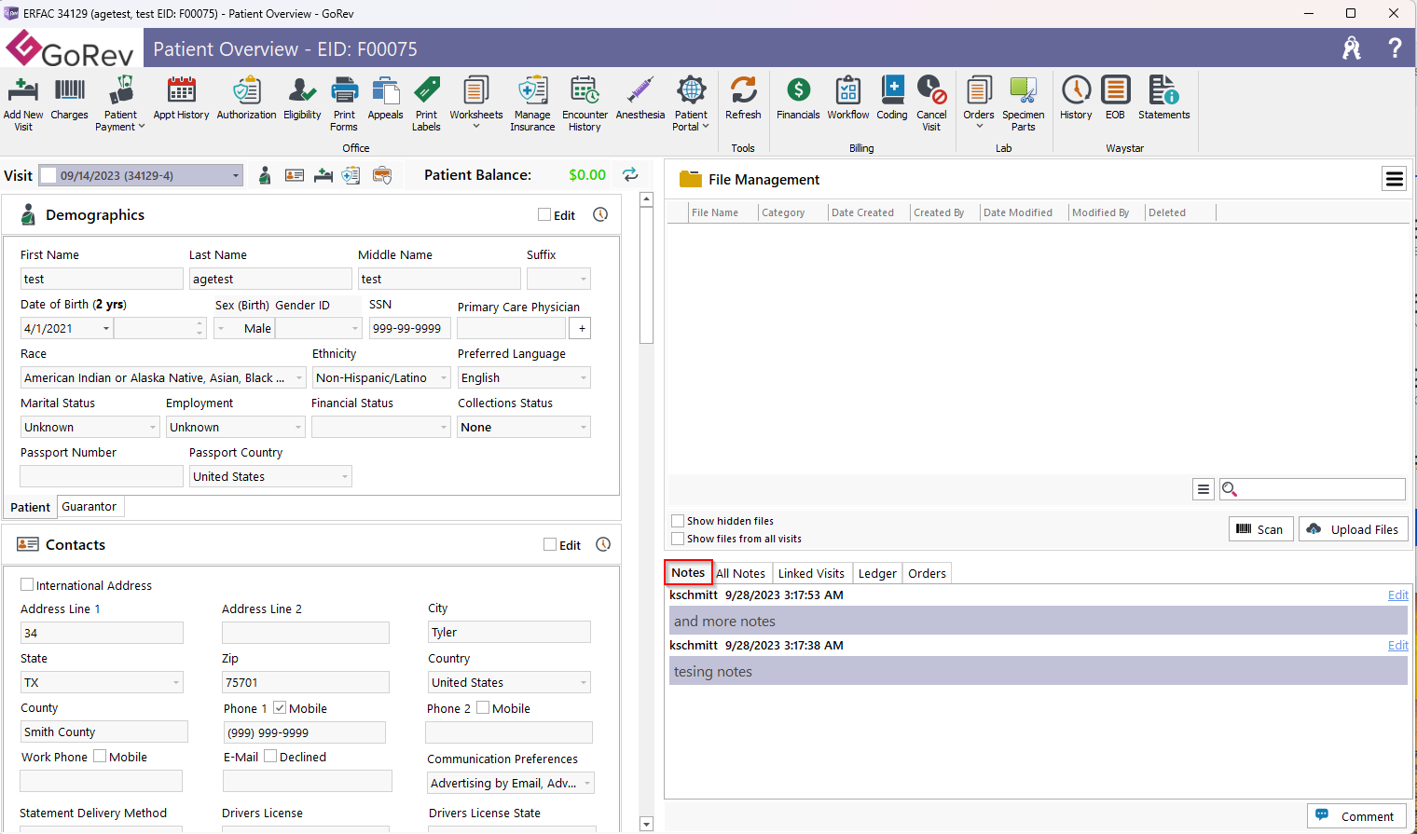Check patient Eligibility

click(x=302, y=99)
